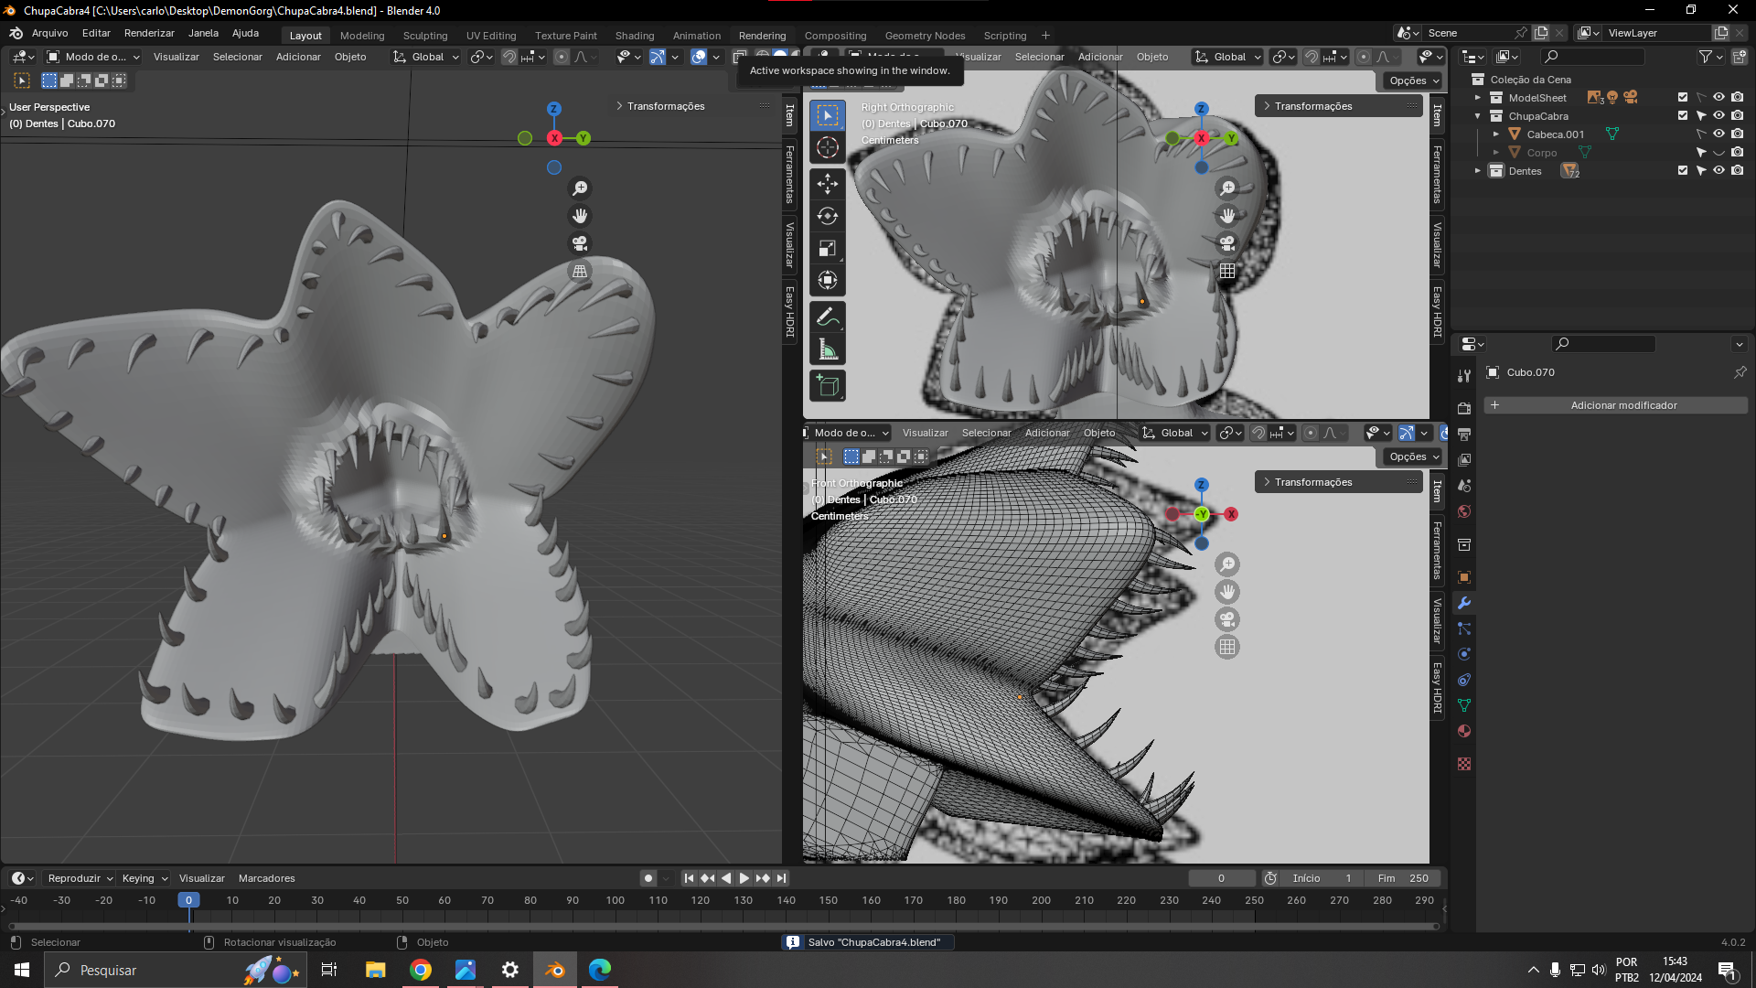This screenshot has height=988, width=1756.
Task: Open the Keying dropdown in timeline
Action: tap(145, 878)
